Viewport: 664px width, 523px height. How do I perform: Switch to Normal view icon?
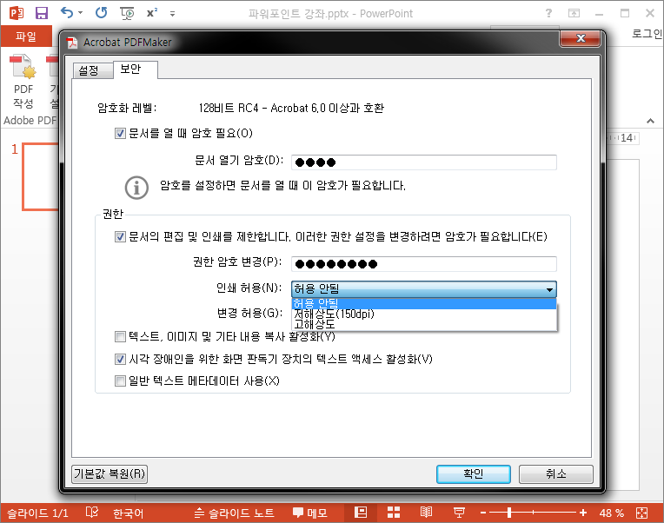pyautogui.click(x=361, y=513)
